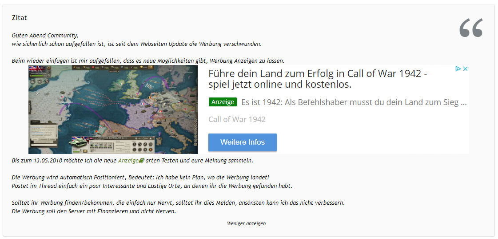Click the green Anzeige badge in ad

[223, 102]
